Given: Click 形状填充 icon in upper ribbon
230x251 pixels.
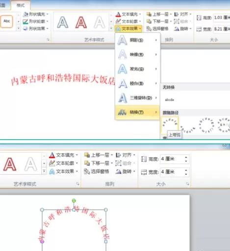Looking at the screenshot, I should click(x=26, y=14).
